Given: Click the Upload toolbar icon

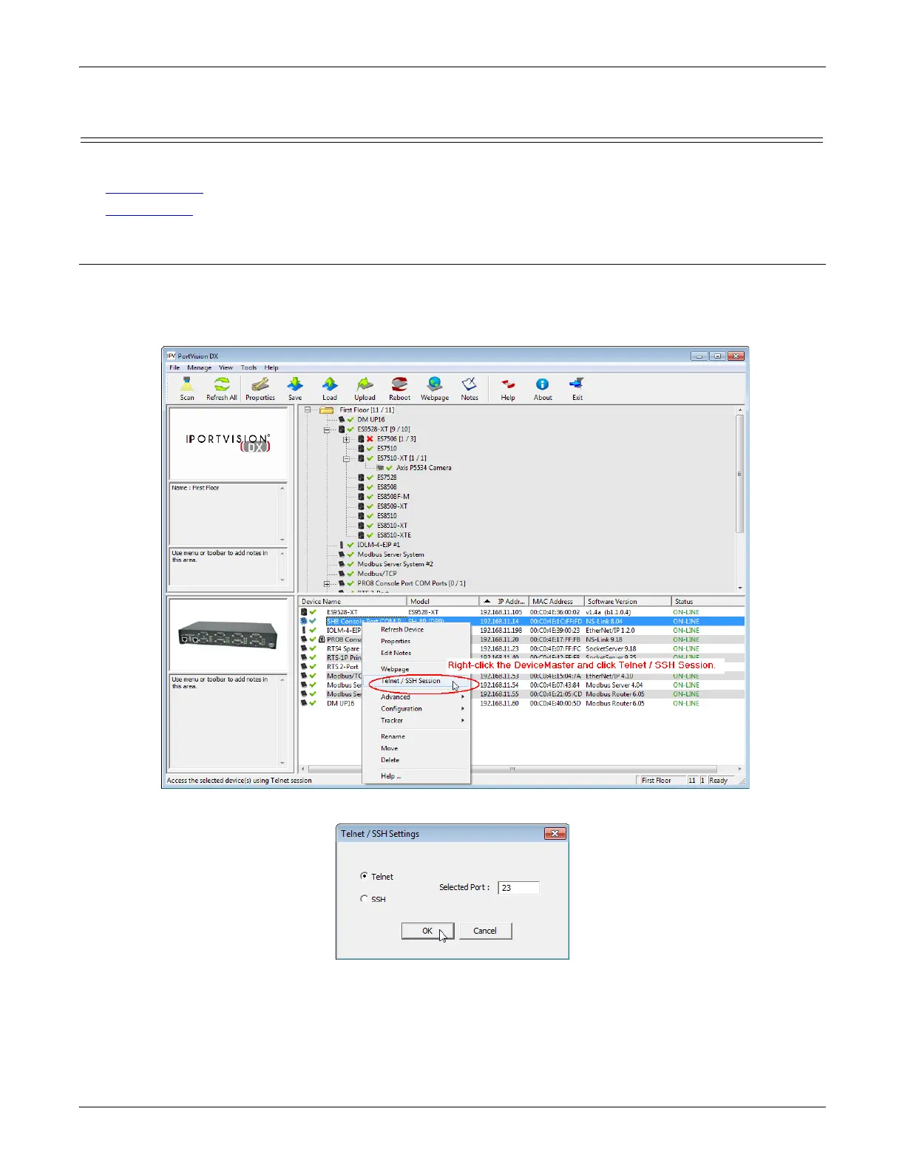Looking at the screenshot, I should (365, 384).
